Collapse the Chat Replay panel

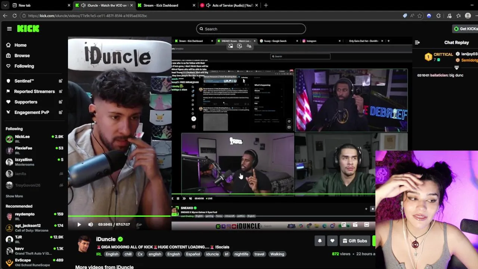coord(417,43)
